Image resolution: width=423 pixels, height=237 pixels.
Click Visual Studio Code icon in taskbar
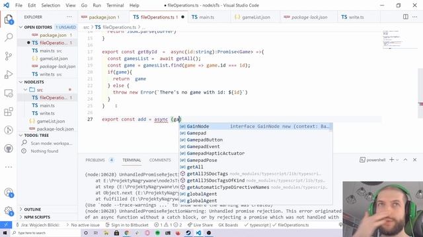pyautogui.click(x=198, y=232)
